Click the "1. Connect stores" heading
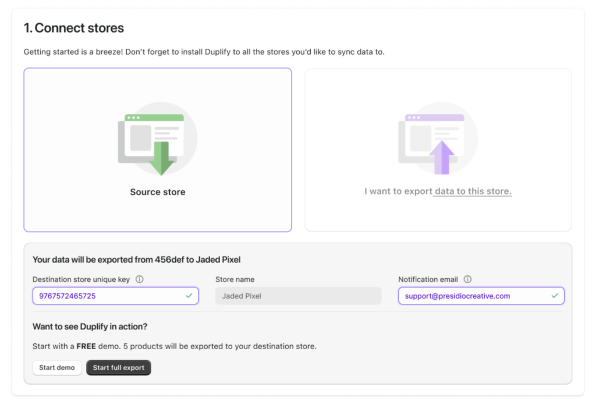Image resolution: width=596 pixels, height=402 pixels. coord(74,28)
